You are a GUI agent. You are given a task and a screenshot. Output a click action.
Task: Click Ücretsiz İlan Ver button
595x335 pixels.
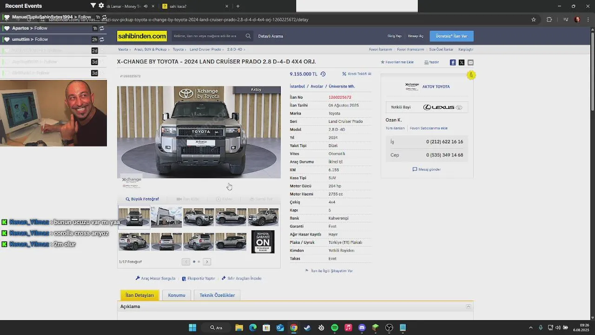451,36
